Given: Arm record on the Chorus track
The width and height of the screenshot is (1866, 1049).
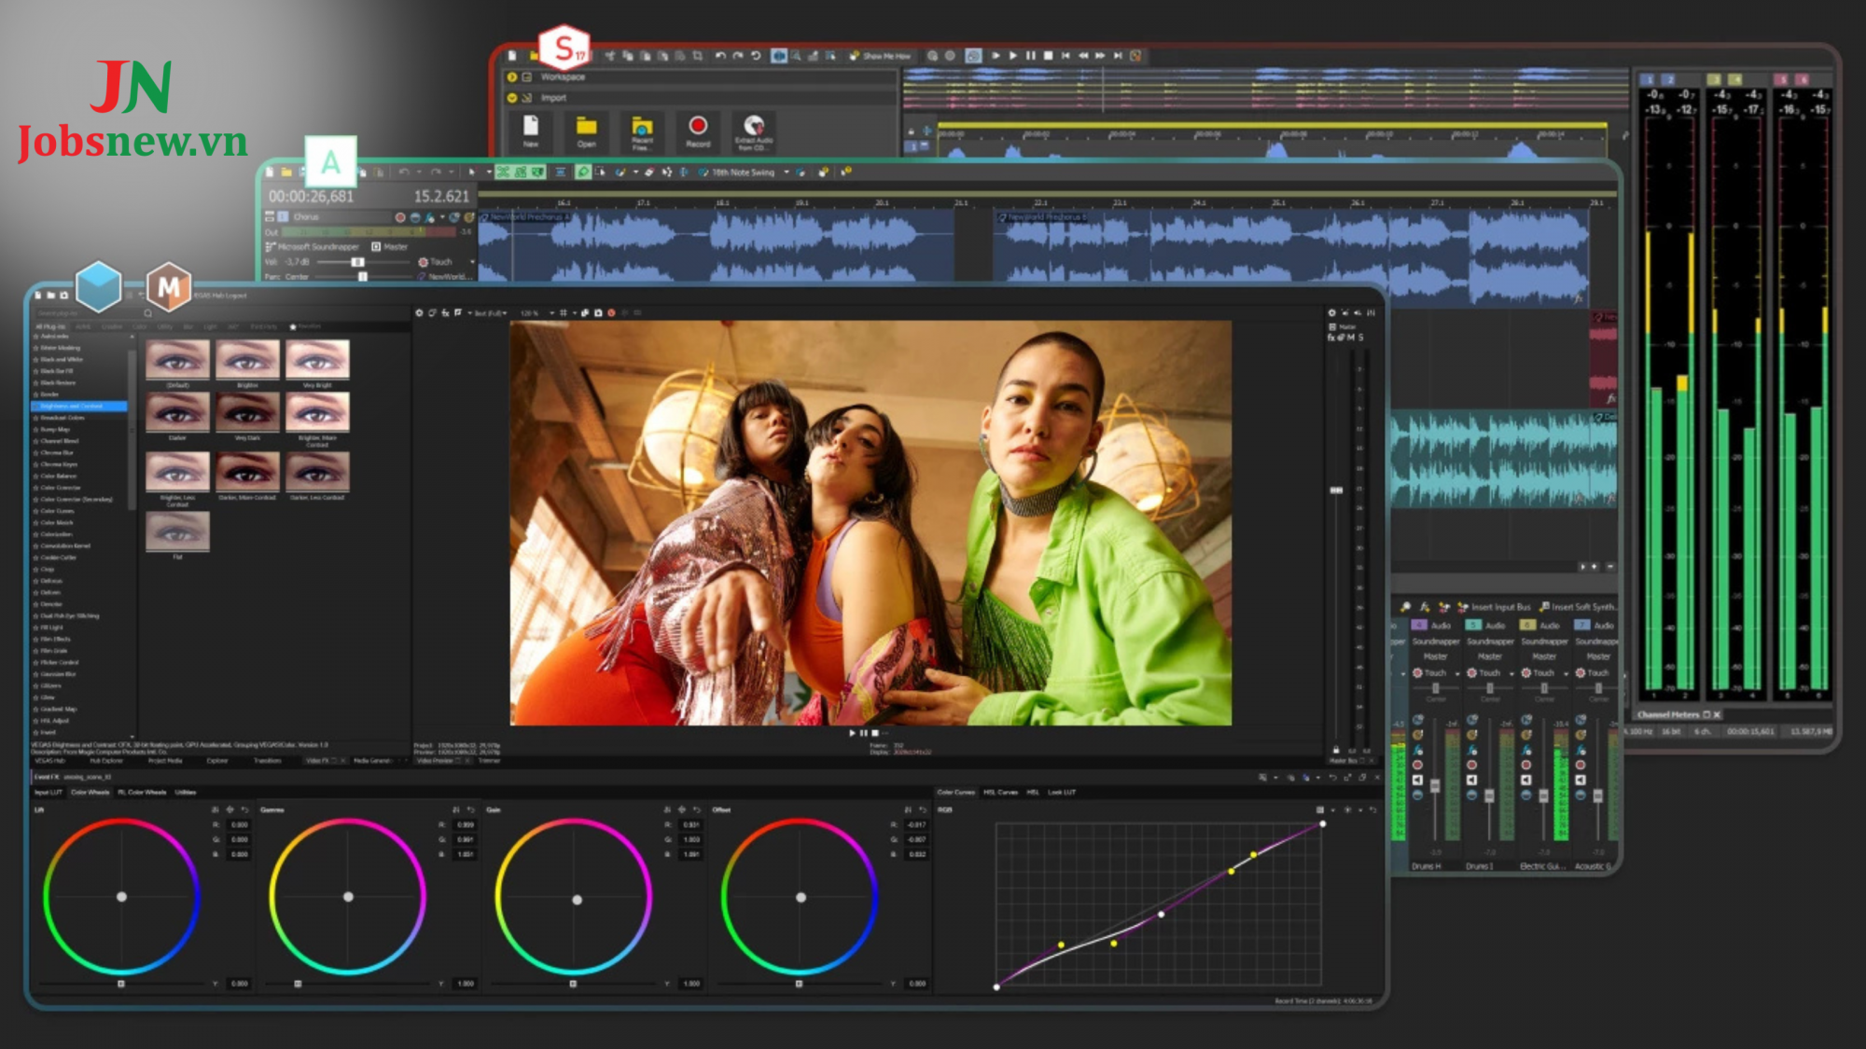Looking at the screenshot, I should (x=400, y=216).
